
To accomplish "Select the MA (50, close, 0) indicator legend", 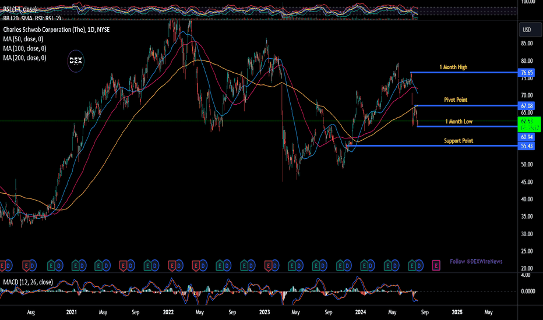I will pyautogui.click(x=23, y=39).
